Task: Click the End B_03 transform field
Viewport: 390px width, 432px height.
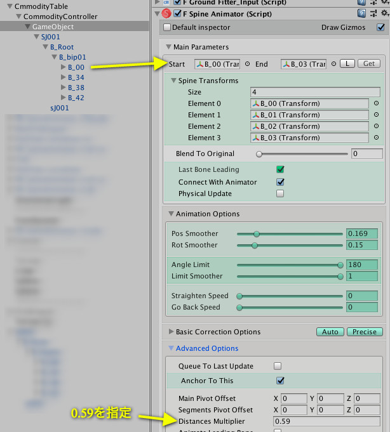Action: [x=304, y=64]
